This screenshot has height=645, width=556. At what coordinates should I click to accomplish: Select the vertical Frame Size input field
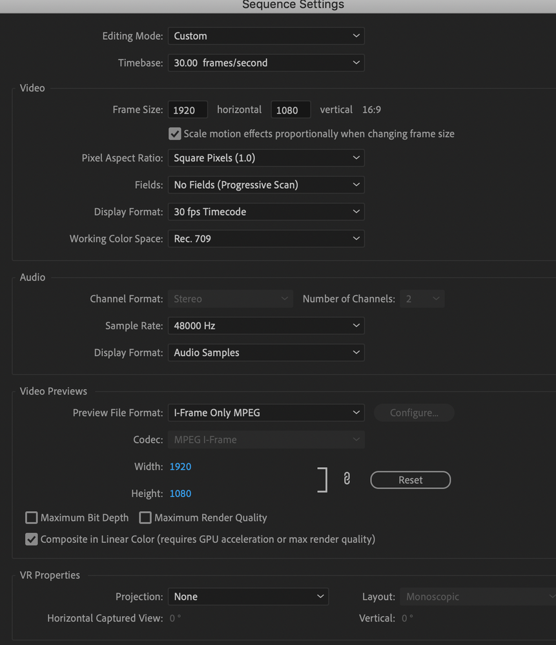tap(291, 109)
